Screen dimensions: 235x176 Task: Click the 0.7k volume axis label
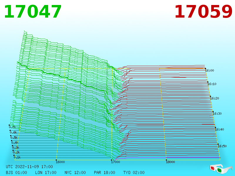pyautogui.click(x=12, y=127)
